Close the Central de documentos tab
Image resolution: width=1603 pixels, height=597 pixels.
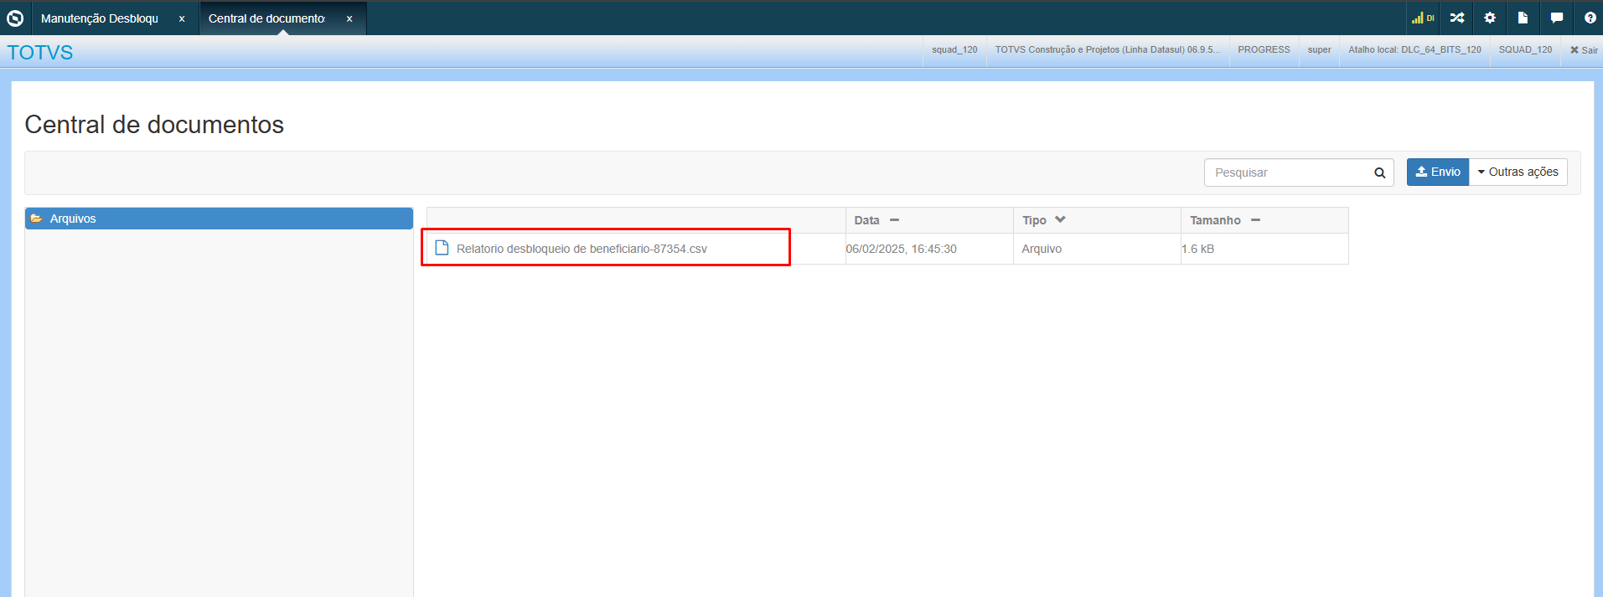click(x=349, y=18)
